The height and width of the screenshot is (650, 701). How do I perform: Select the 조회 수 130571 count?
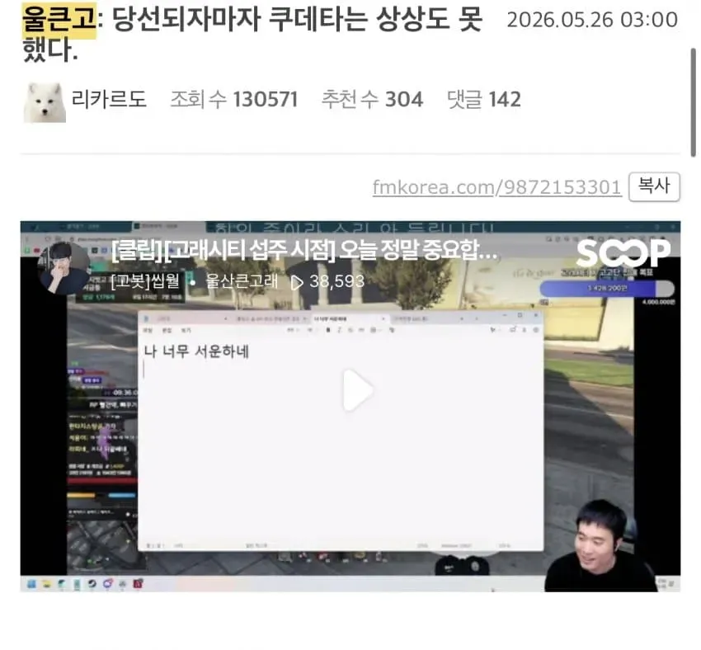click(234, 99)
